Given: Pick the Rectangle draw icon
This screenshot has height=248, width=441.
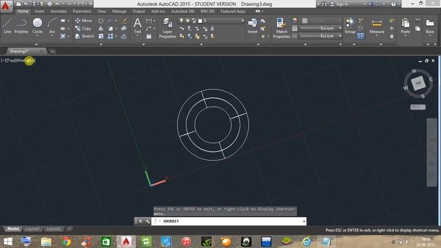Looking at the screenshot, I should coord(63,21).
